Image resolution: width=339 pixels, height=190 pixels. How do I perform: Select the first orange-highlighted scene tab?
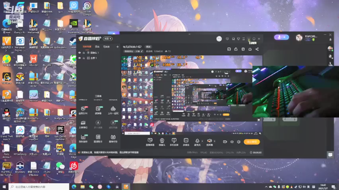[x=87, y=46]
